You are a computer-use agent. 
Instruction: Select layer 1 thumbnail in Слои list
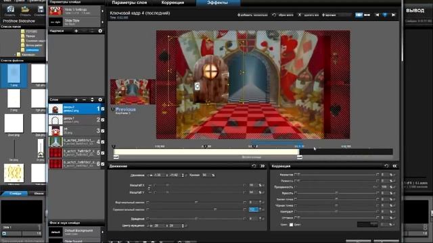click(x=55, y=109)
